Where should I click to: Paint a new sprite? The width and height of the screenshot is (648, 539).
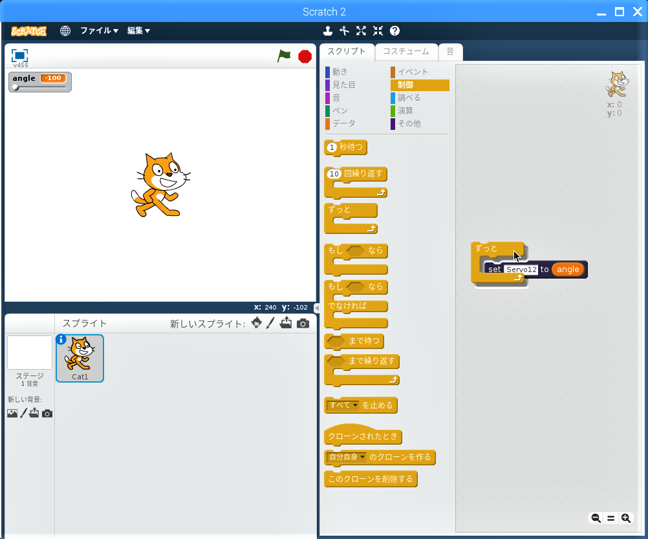[x=270, y=323]
